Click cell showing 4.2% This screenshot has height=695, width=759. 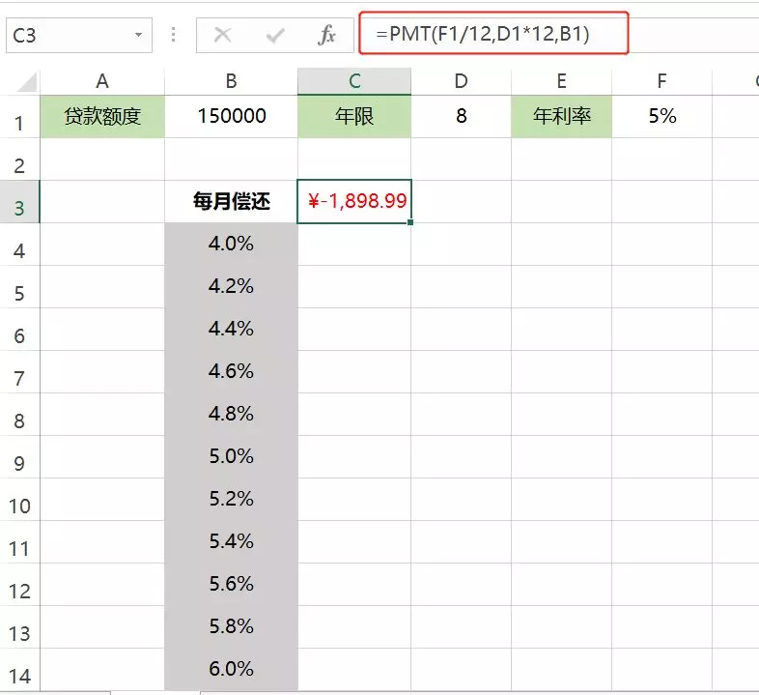click(232, 287)
